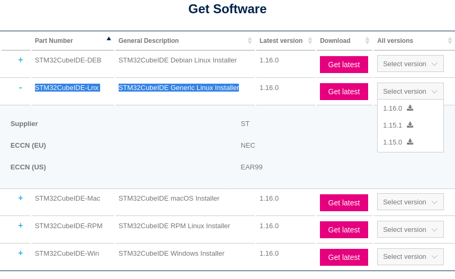
Task: Select version 1.16.0 in the dropdown list
Action: 392,109
